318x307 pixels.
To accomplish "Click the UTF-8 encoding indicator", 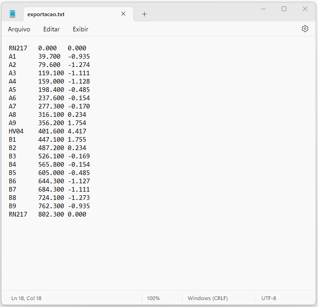I will 269,298.
